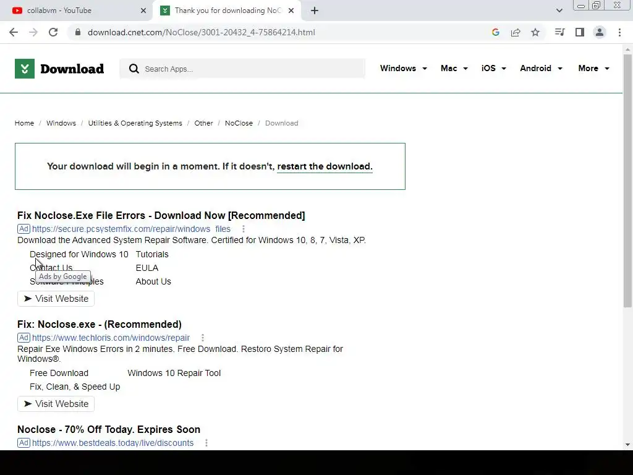Click the search magnifier icon
The height and width of the screenshot is (475, 633).
(134, 69)
